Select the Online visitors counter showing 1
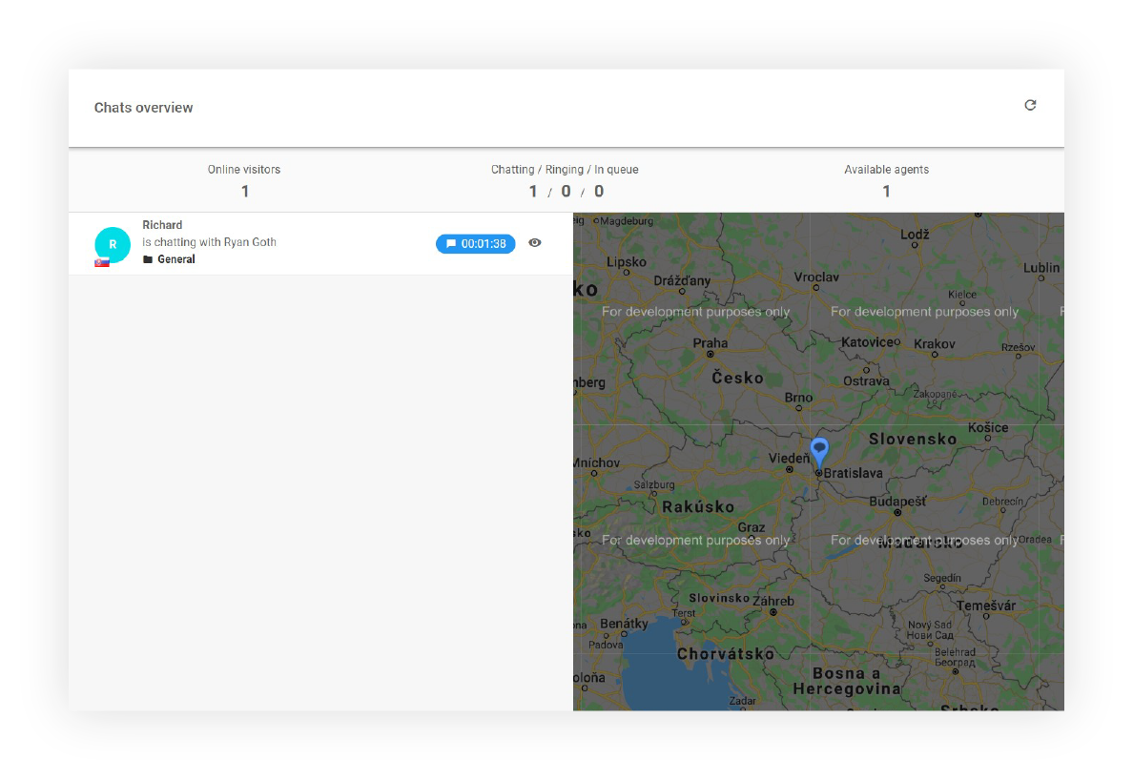Image resolution: width=1133 pixels, height=780 pixels. [x=244, y=191]
